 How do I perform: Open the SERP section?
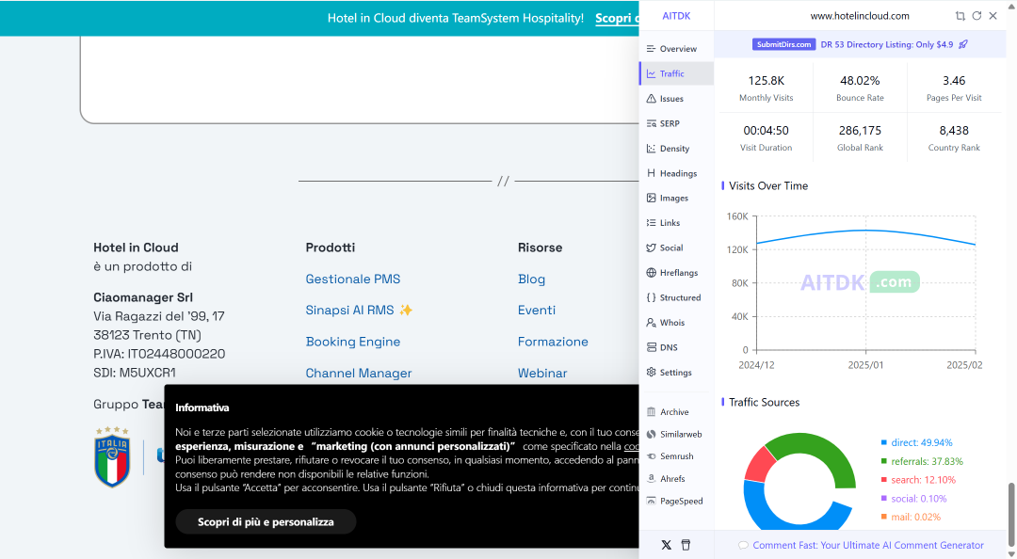676,123
